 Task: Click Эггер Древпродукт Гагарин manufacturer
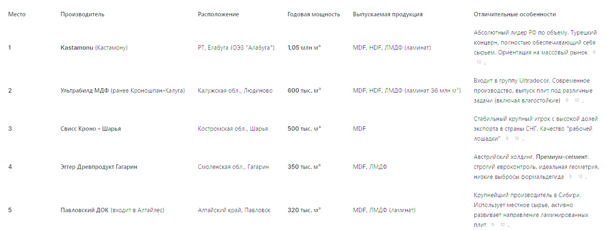pos(98,166)
